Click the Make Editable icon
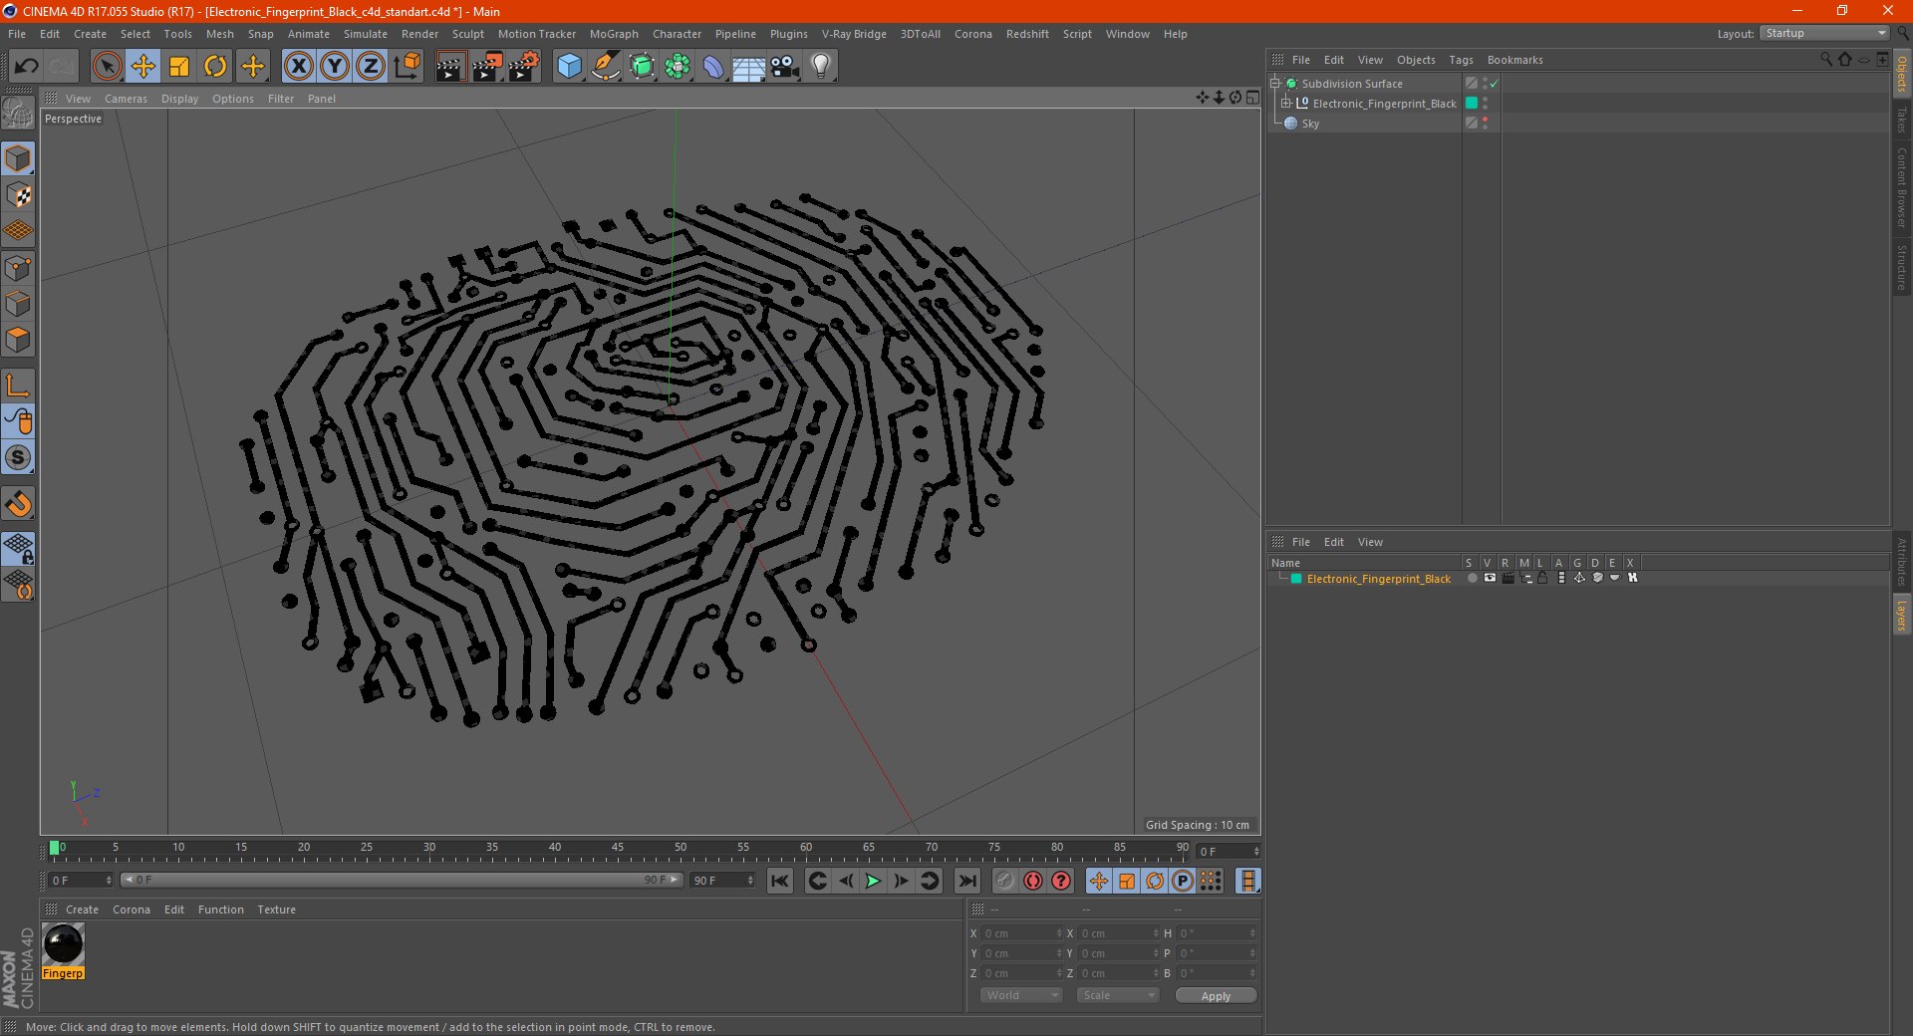The height and width of the screenshot is (1036, 1913). pyautogui.click(x=18, y=114)
